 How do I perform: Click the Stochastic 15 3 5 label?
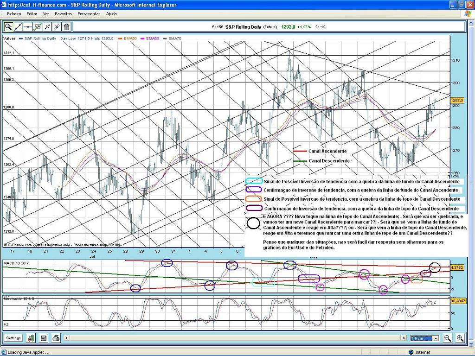point(19,299)
